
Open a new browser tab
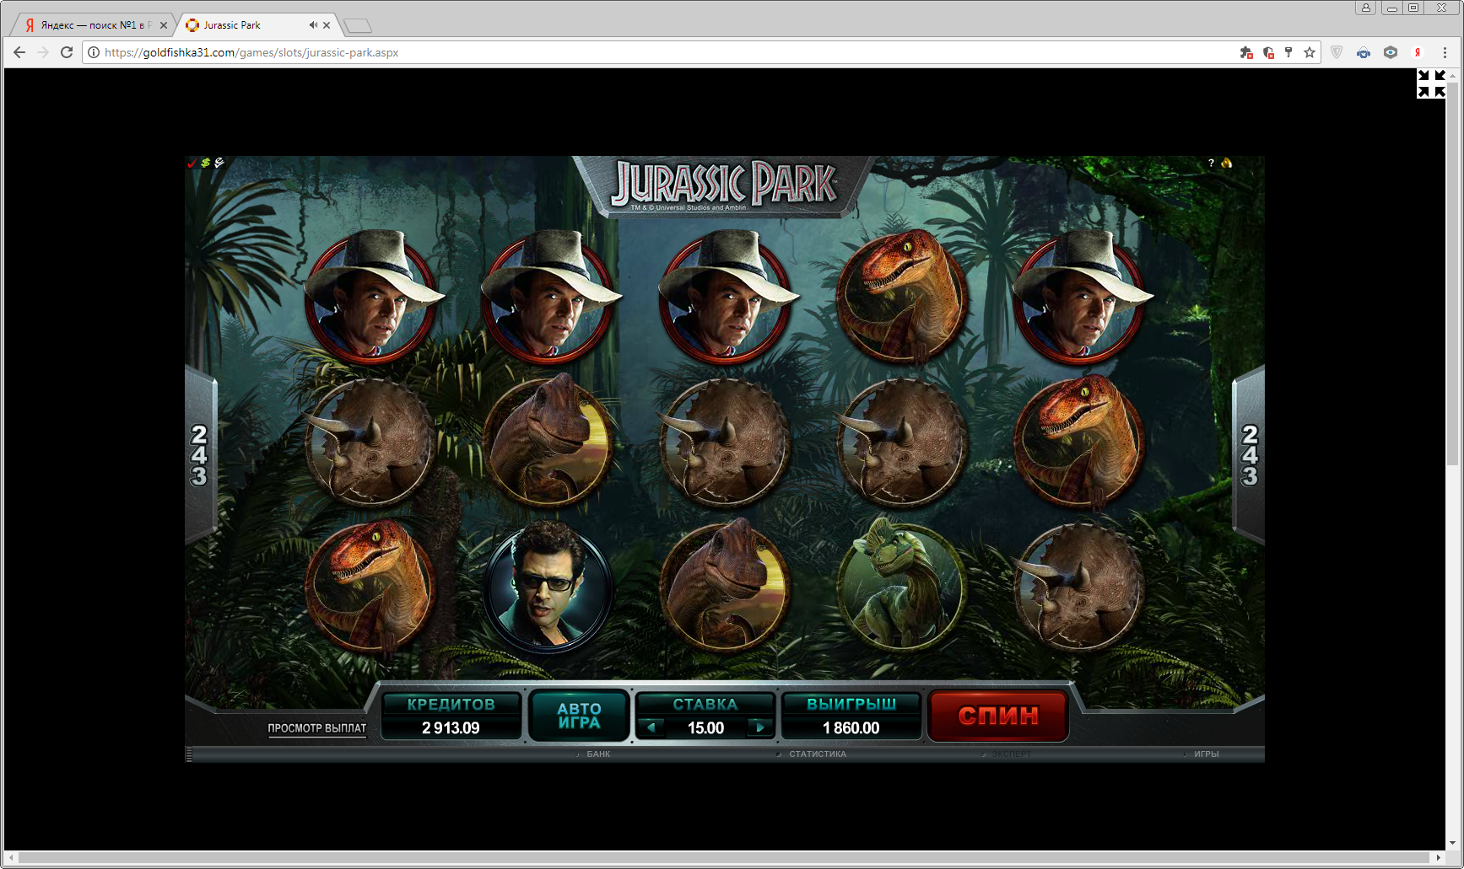358,26
